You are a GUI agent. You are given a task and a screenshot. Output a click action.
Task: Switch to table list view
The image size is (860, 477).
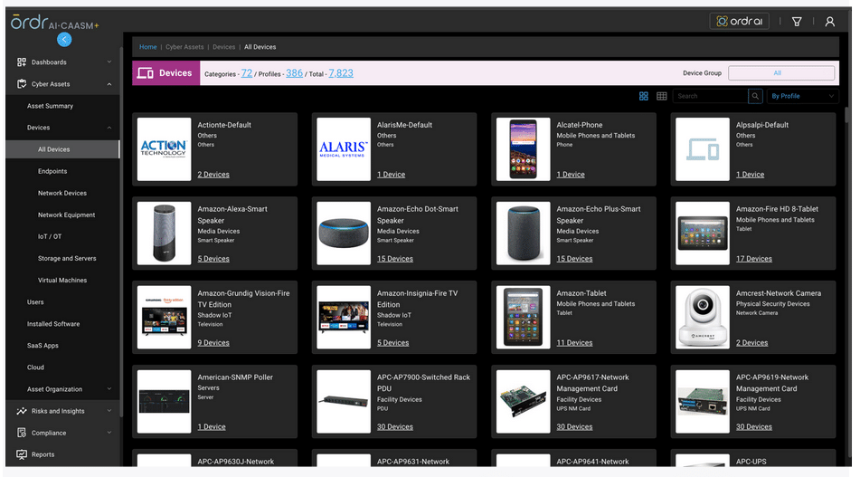(x=661, y=96)
